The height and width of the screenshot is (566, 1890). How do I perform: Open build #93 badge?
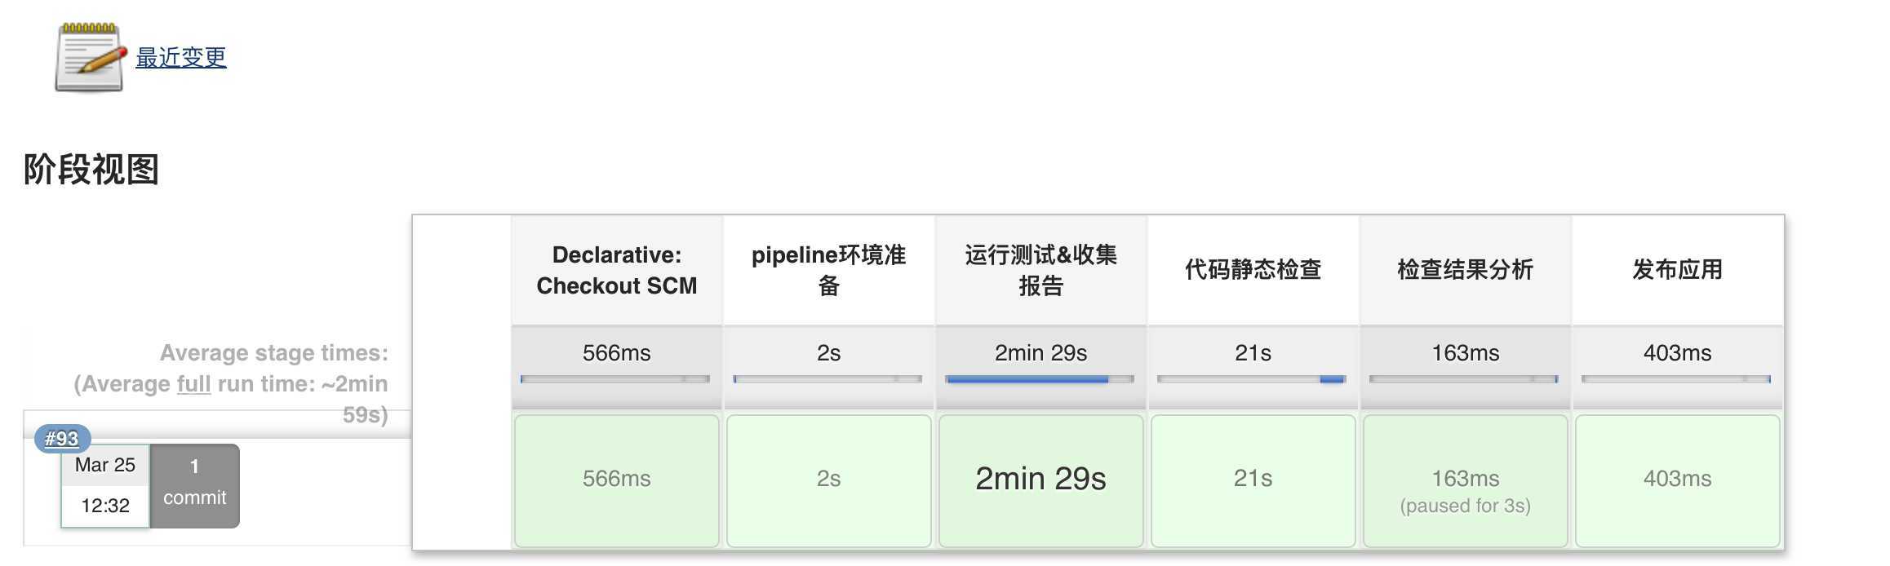[62, 439]
